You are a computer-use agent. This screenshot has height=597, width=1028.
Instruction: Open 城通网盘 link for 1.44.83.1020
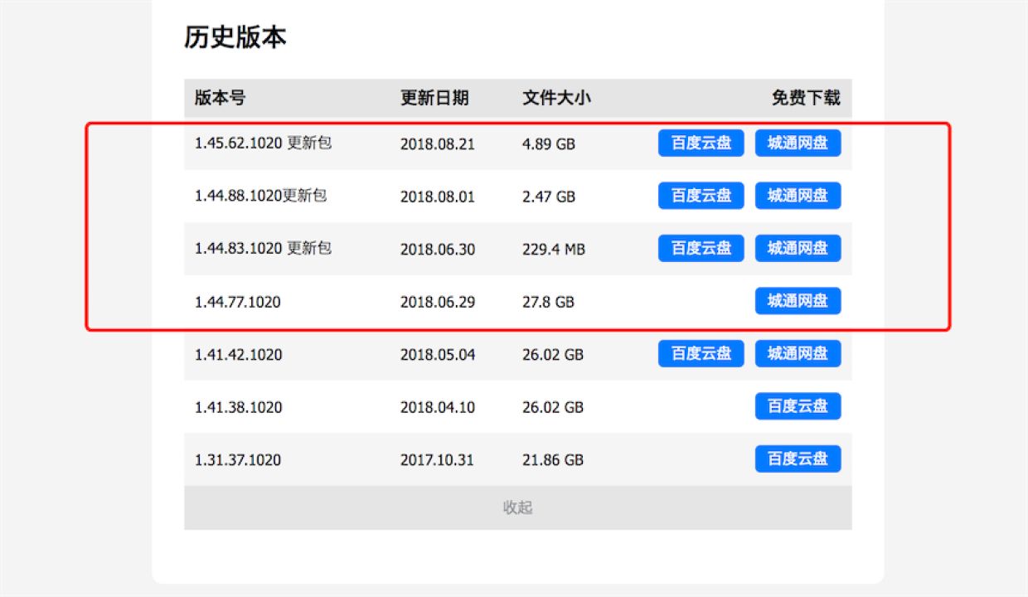point(798,248)
